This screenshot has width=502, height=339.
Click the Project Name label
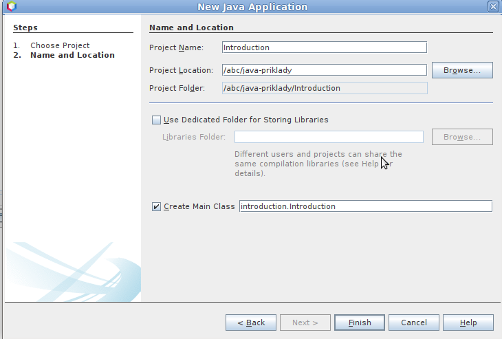point(176,47)
